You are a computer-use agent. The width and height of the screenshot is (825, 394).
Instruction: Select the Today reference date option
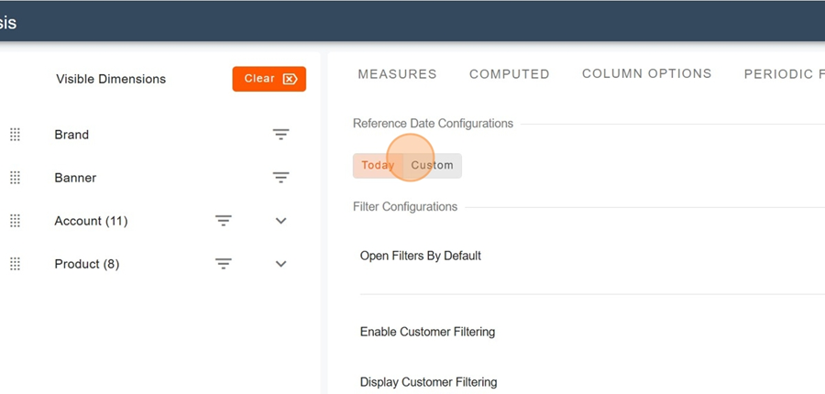coord(378,166)
